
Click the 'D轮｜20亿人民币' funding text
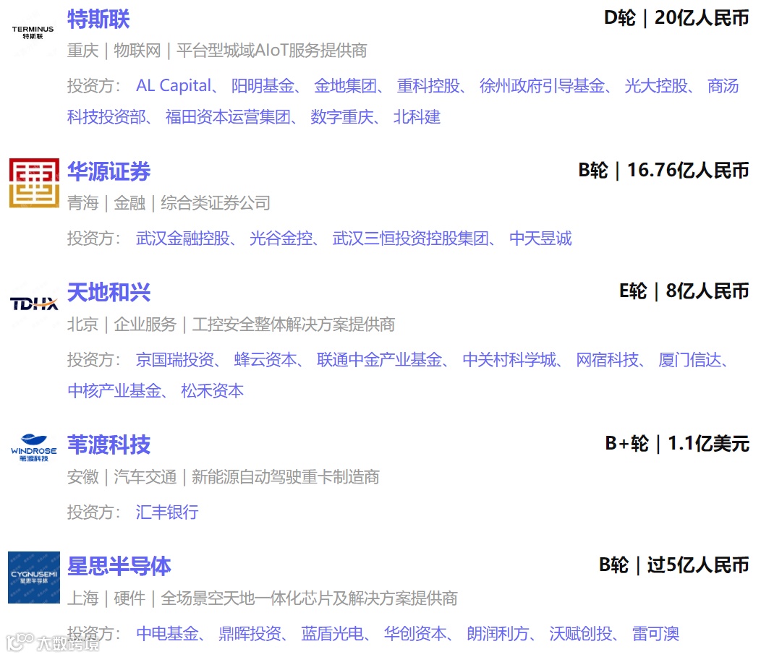click(x=676, y=18)
